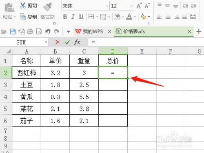204x153 pixels.
Task: Toggle italic formatting
Action: click(73, 17)
